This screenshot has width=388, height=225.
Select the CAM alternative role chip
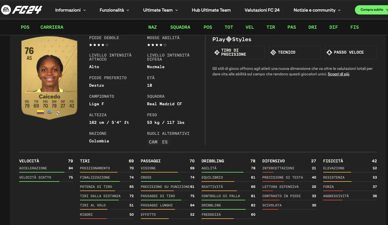coord(153,142)
